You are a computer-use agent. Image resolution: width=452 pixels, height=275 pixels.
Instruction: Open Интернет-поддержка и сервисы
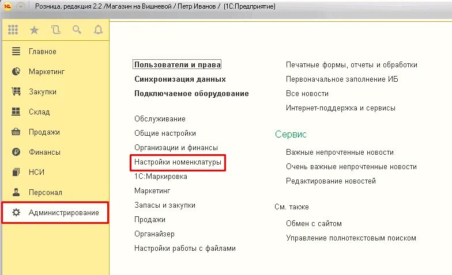(x=340, y=108)
